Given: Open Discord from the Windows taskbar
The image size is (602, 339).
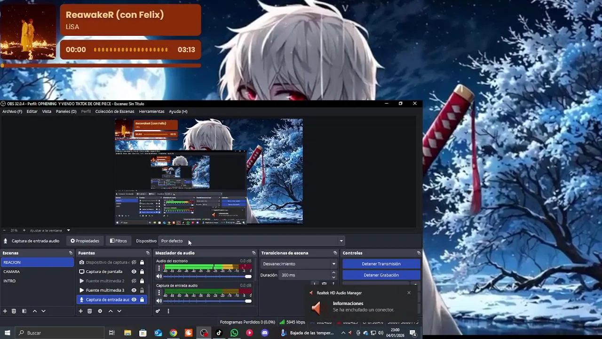Looking at the screenshot, I should tap(265, 333).
